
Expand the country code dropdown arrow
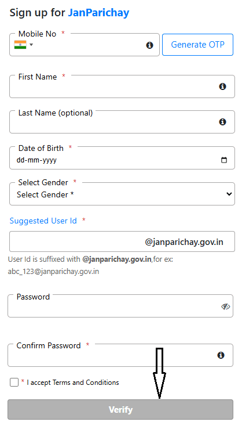(31, 45)
